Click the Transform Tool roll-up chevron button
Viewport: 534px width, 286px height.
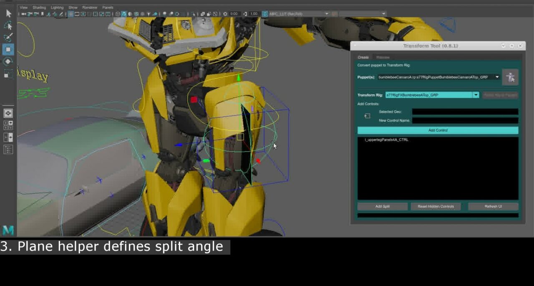[x=512, y=45]
